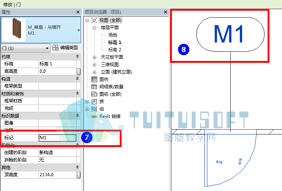Viewport: 282px width, 191px height.
Task: Click the 框架类型 value field
Action: [x=57, y=86]
